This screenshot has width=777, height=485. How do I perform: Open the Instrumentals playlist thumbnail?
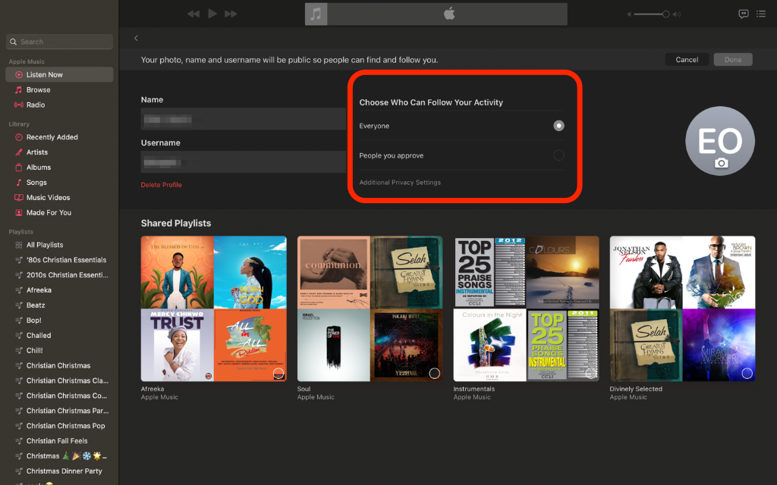coord(527,308)
